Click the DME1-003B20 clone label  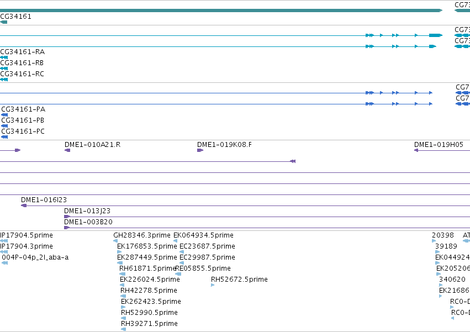pos(88,222)
